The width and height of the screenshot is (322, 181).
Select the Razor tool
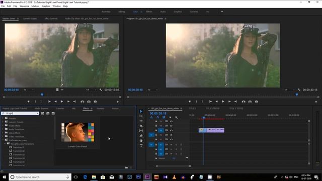(141, 126)
